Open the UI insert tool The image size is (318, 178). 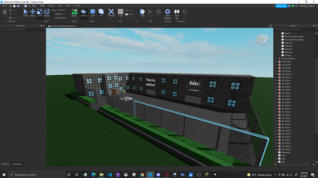101,13
